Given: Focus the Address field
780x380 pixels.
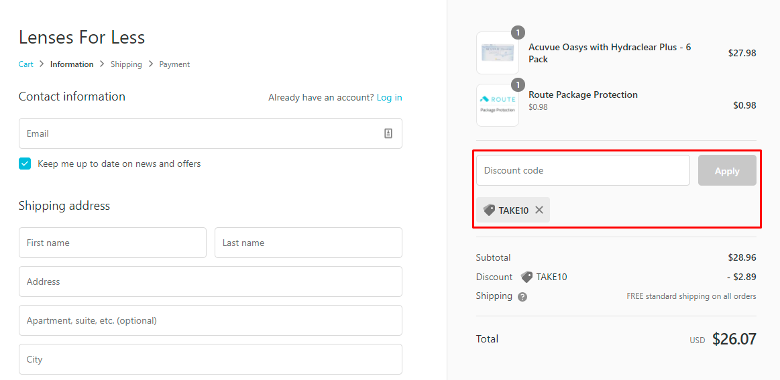Looking at the screenshot, I should 211,281.
